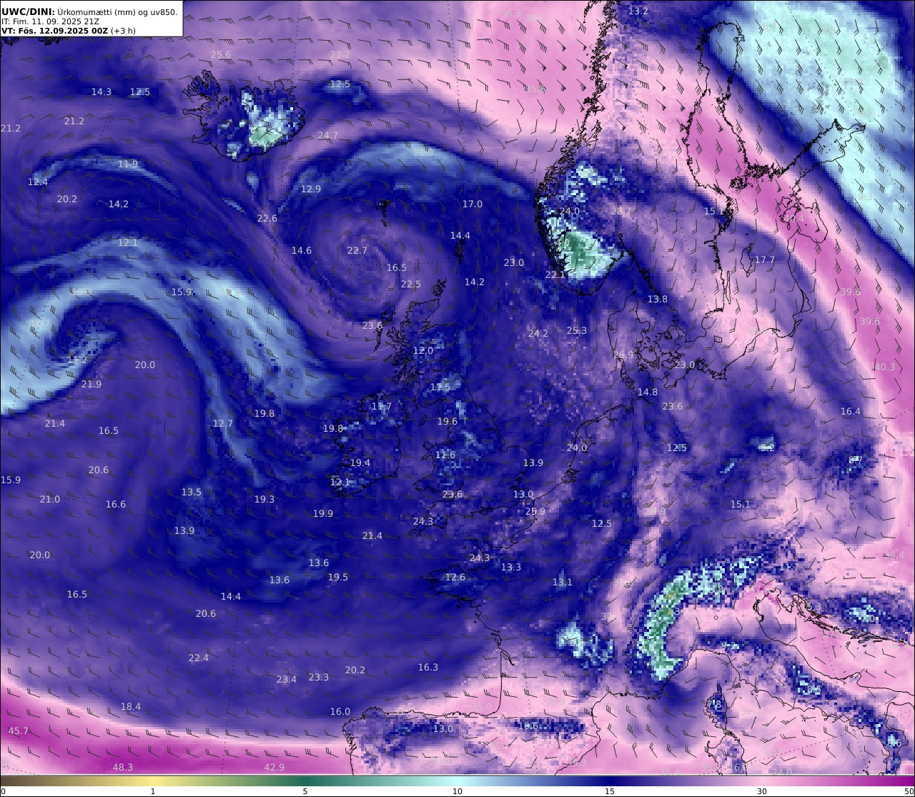Click the 12.9 value label
Screen dimensions: 915x797
point(311,189)
